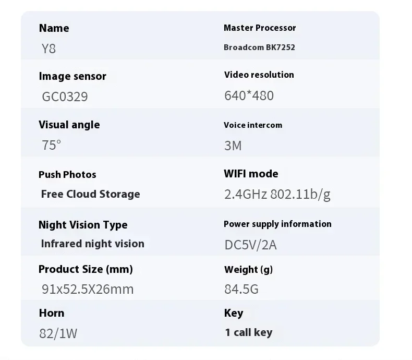Click the Image sensor heading

pyautogui.click(x=72, y=76)
